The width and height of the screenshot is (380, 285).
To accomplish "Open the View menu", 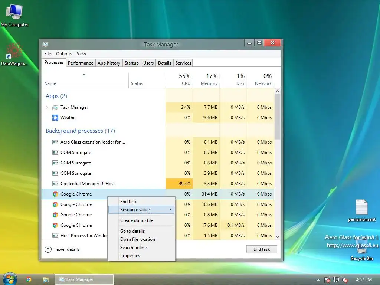I will click(81, 54).
